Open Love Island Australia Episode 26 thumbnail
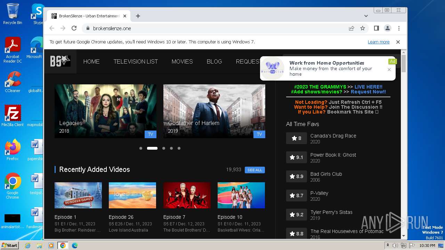This screenshot has width=445, height=250. click(x=132, y=195)
